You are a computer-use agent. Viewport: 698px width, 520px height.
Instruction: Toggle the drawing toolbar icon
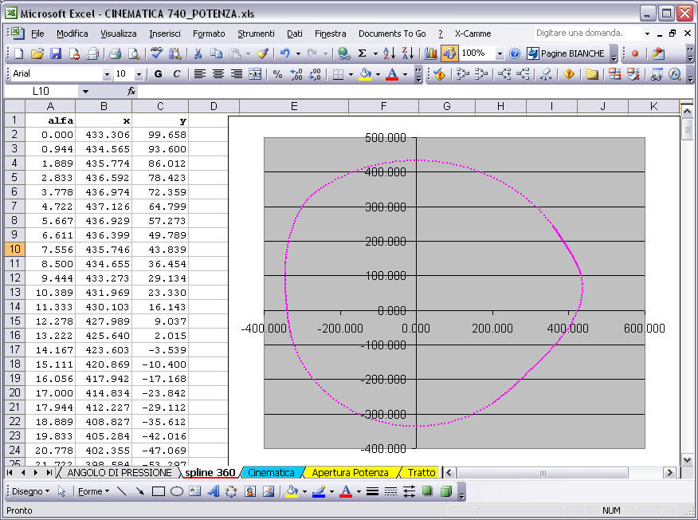pos(449,54)
